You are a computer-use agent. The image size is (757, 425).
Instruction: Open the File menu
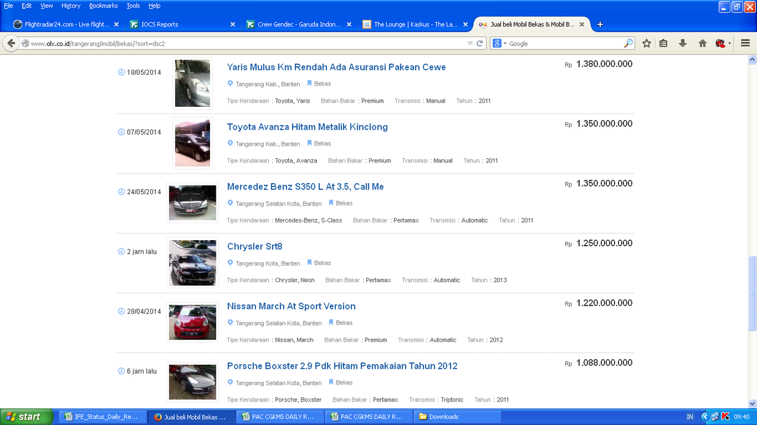coord(8,5)
